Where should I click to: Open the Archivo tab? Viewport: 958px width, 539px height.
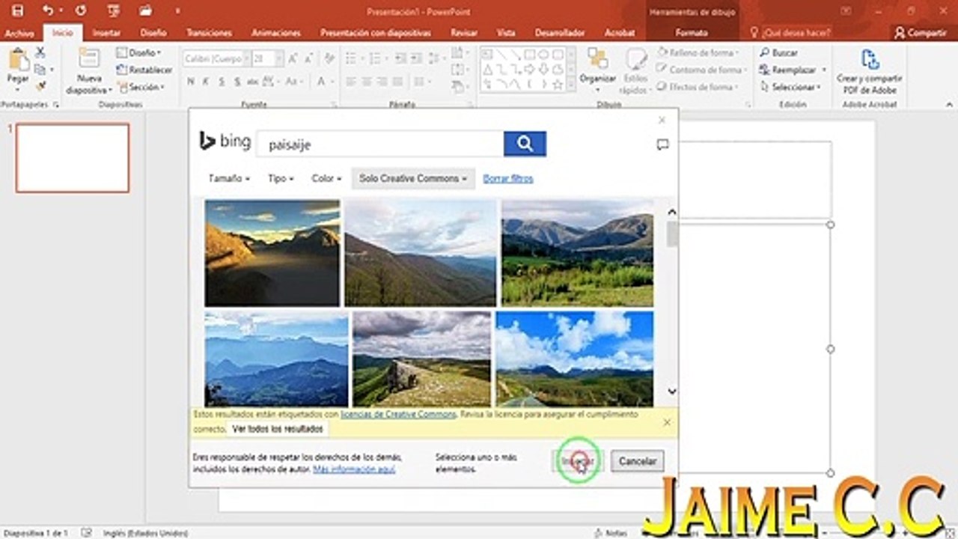(x=19, y=33)
